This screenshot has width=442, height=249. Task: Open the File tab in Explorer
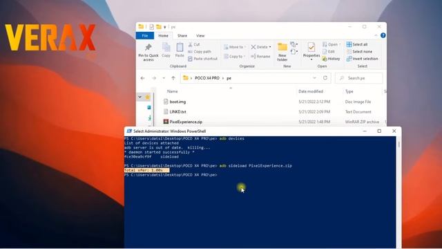(x=145, y=35)
